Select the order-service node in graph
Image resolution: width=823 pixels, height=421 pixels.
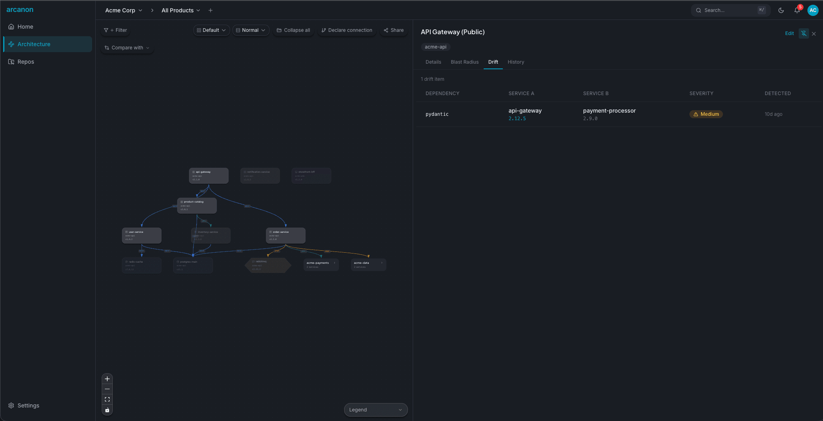coord(285,236)
